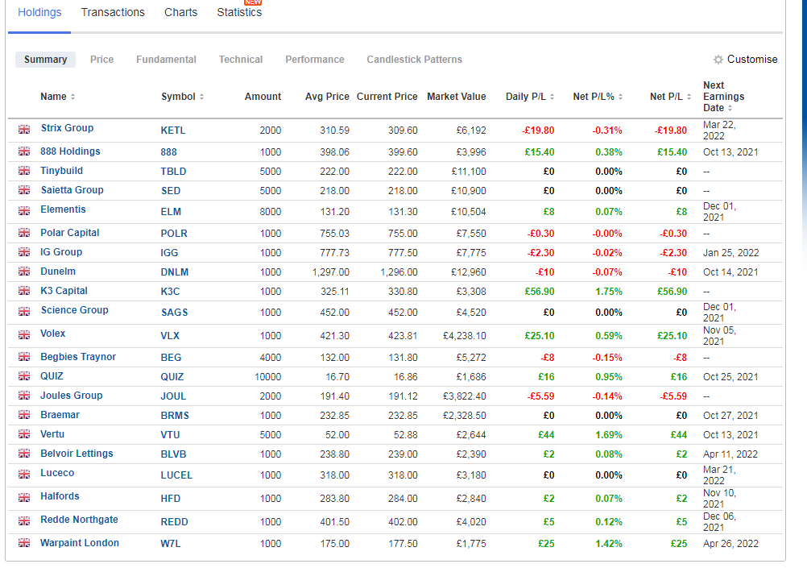Image resolution: width=807 pixels, height=568 pixels.
Task: Open the Transactions tab
Action: (x=113, y=12)
